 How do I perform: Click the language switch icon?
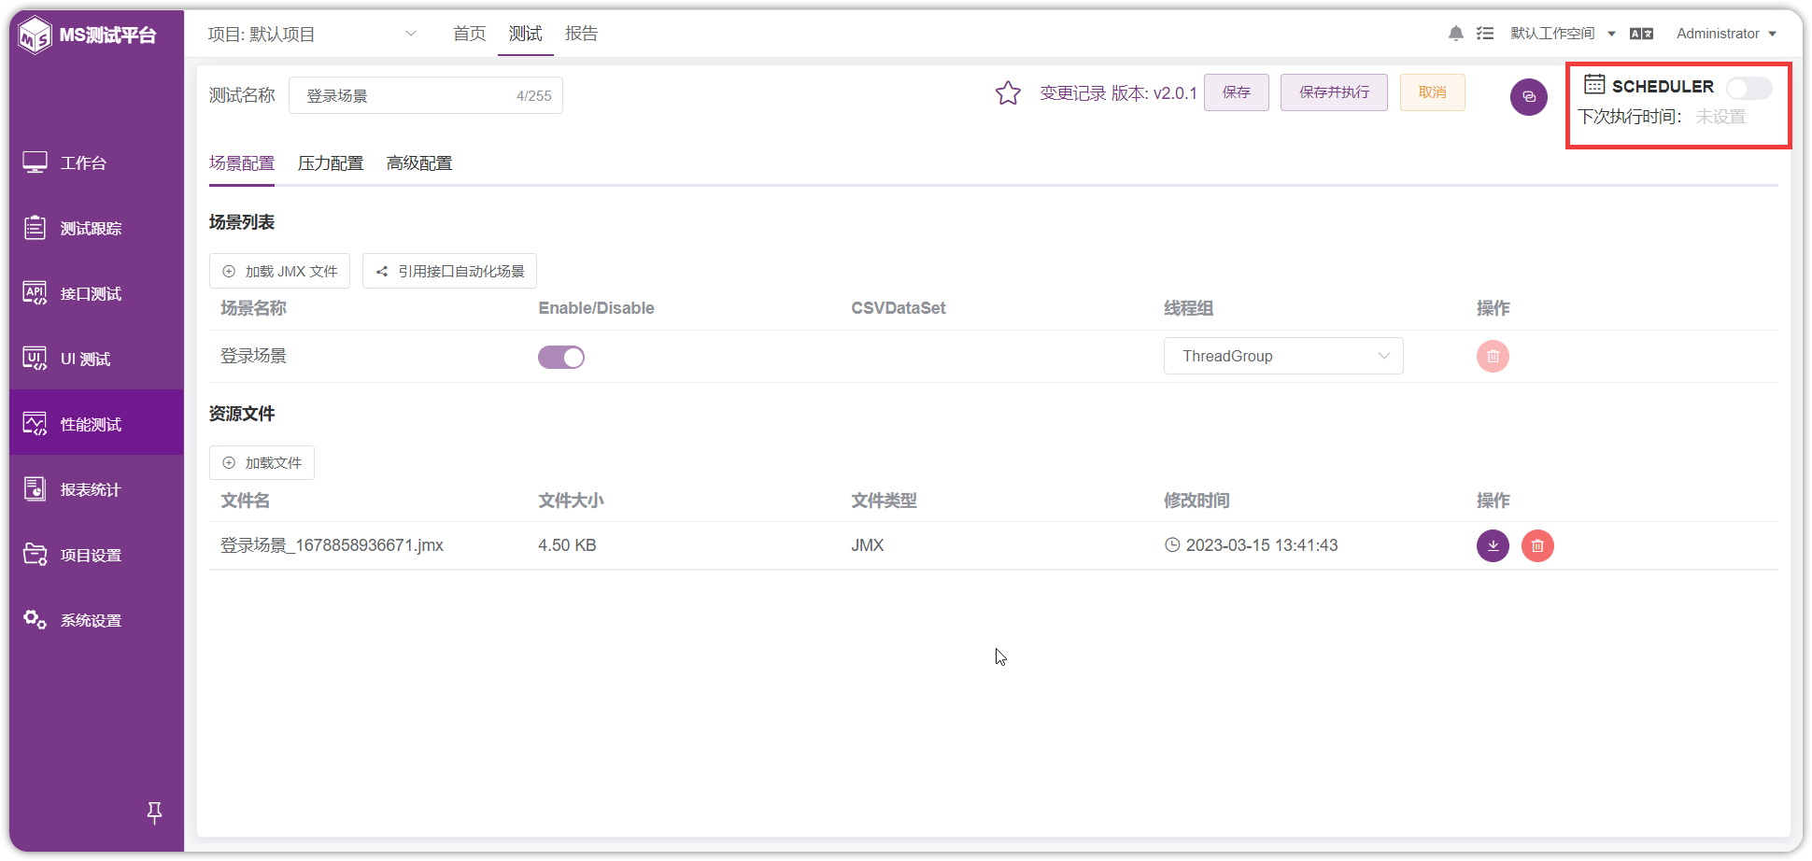click(1641, 34)
